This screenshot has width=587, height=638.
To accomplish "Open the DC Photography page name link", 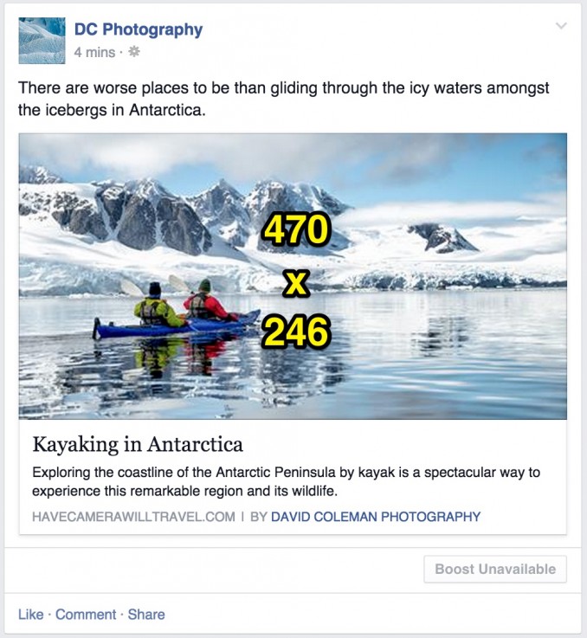I will 138,29.
